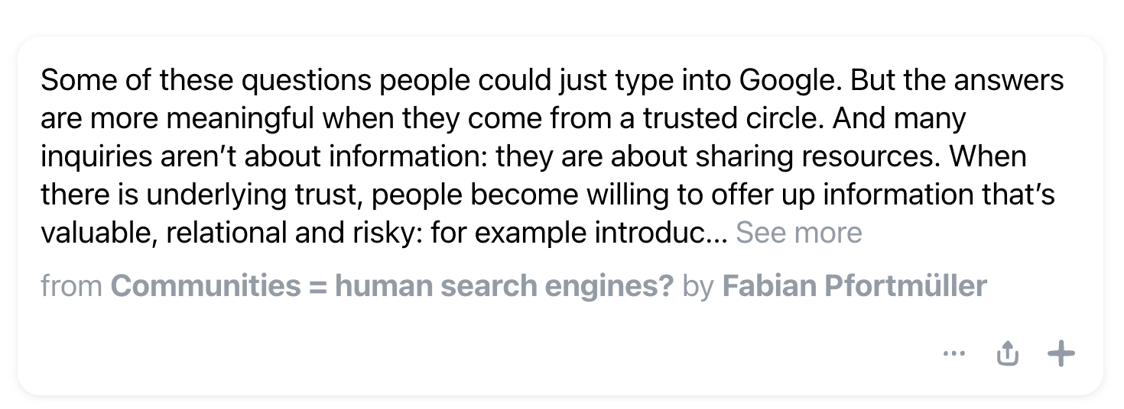The width and height of the screenshot is (1124, 409).
Task: Click the word Communities in the title
Action: click(x=206, y=286)
